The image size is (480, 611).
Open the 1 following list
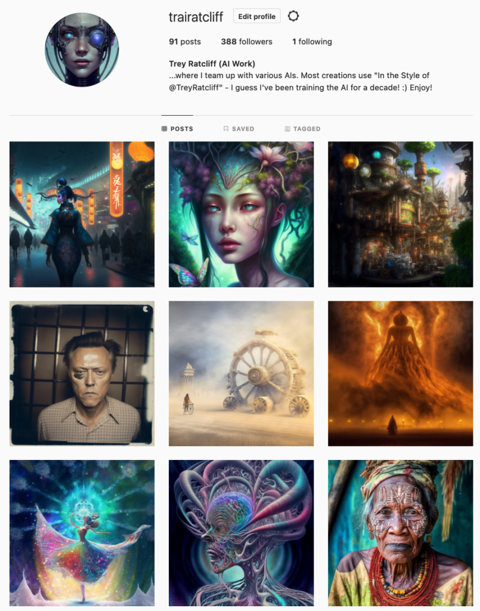(312, 42)
